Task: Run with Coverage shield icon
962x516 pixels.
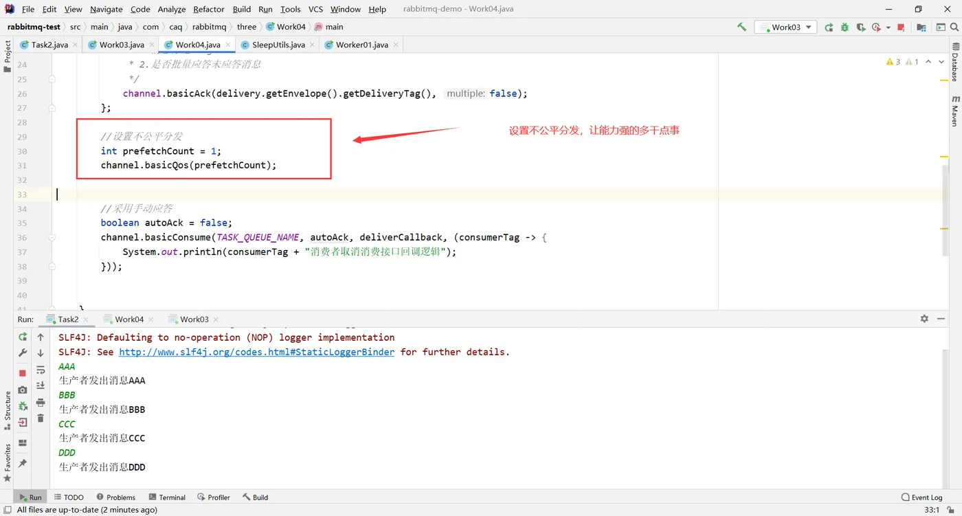Action: 860,27
